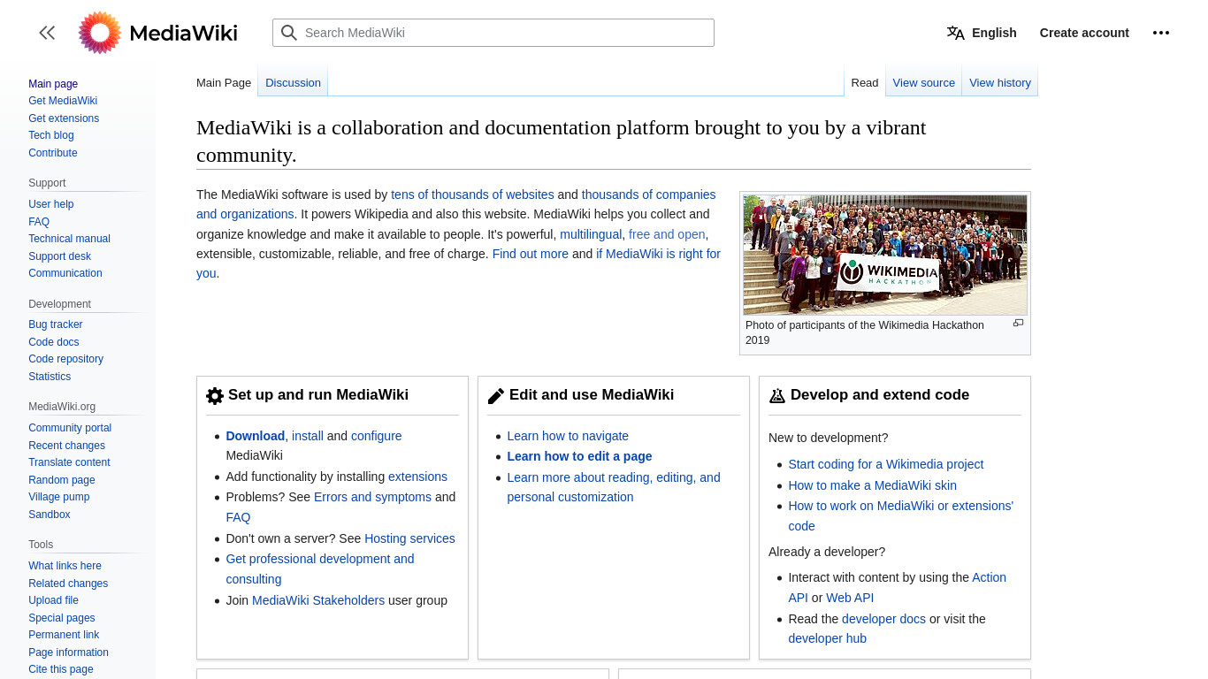Visit the Support desk link

(60, 256)
